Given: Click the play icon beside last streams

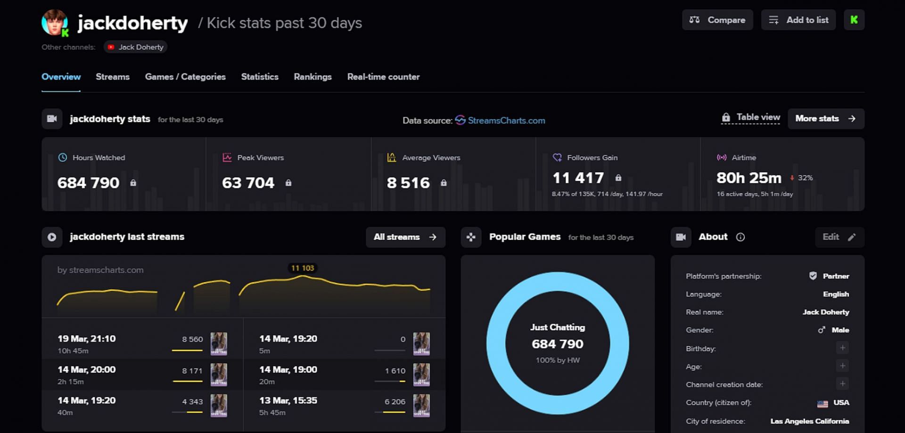Looking at the screenshot, I should point(52,237).
